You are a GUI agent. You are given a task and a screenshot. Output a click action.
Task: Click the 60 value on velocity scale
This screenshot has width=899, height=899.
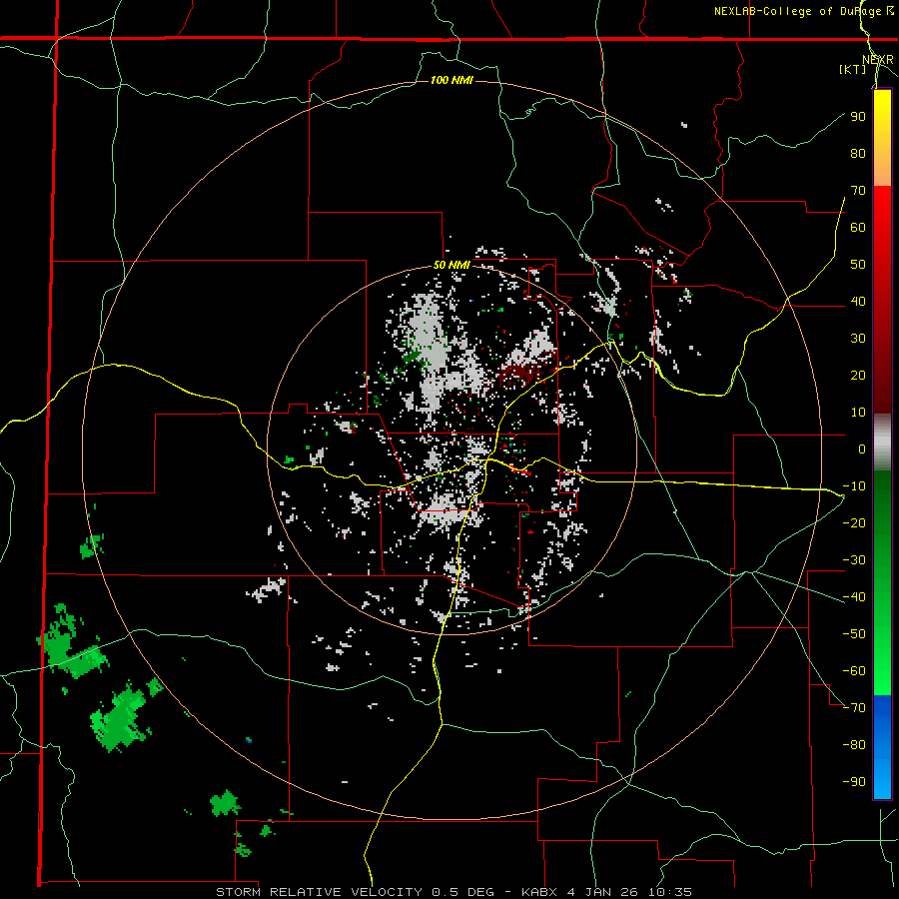click(x=858, y=227)
